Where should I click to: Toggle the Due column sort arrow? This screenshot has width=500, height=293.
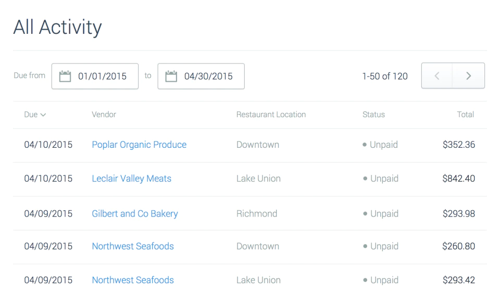43,114
